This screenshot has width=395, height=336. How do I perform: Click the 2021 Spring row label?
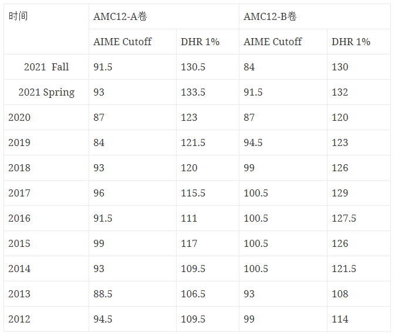[46, 92]
